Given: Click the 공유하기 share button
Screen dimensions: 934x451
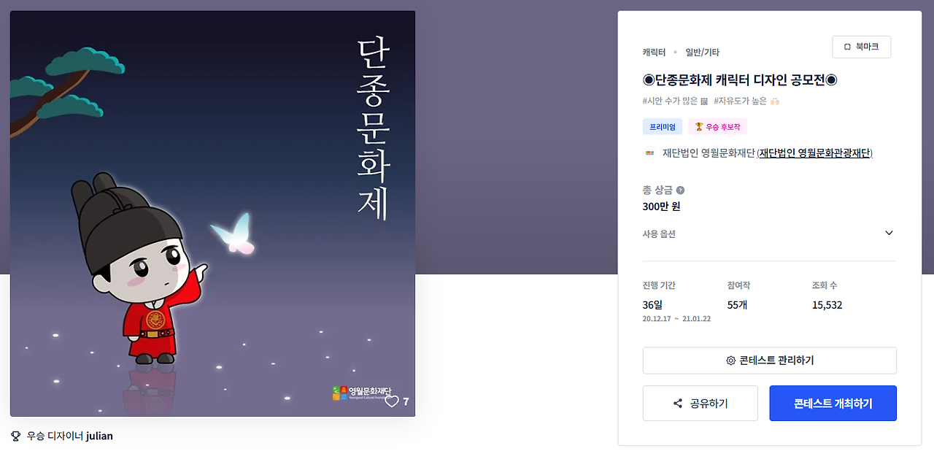Looking at the screenshot, I should coord(700,404).
